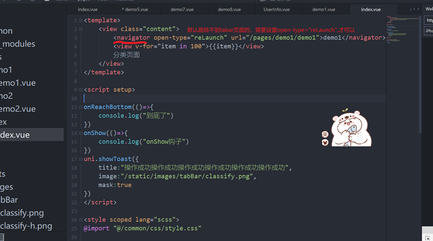
Task: Open the demo1.vue file in the sidebar tree
Action: 18,83
